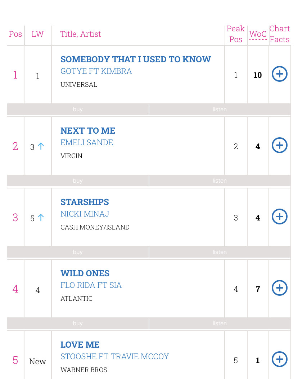Click plus icon in Wild Ones row

[279, 288]
